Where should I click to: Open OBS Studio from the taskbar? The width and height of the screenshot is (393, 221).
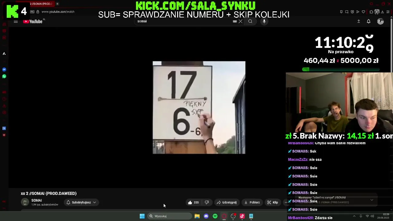tap(233, 216)
